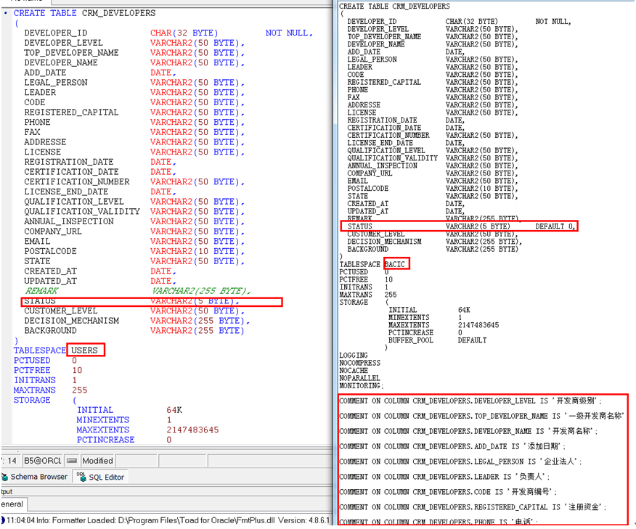Click the NOPARALLEL line in plain script
The width and height of the screenshot is (636, 529).
(x=360, y=378)
